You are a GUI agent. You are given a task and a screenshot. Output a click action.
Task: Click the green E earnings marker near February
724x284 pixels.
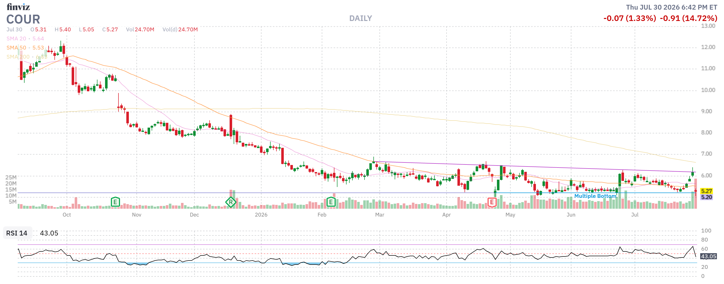(331, 202)
